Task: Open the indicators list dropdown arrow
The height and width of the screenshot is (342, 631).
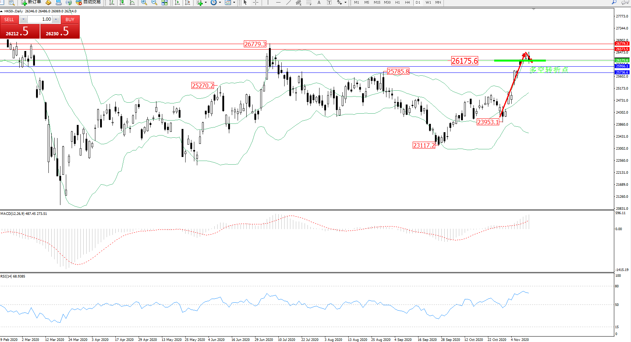Action: [x=206, y=3]
